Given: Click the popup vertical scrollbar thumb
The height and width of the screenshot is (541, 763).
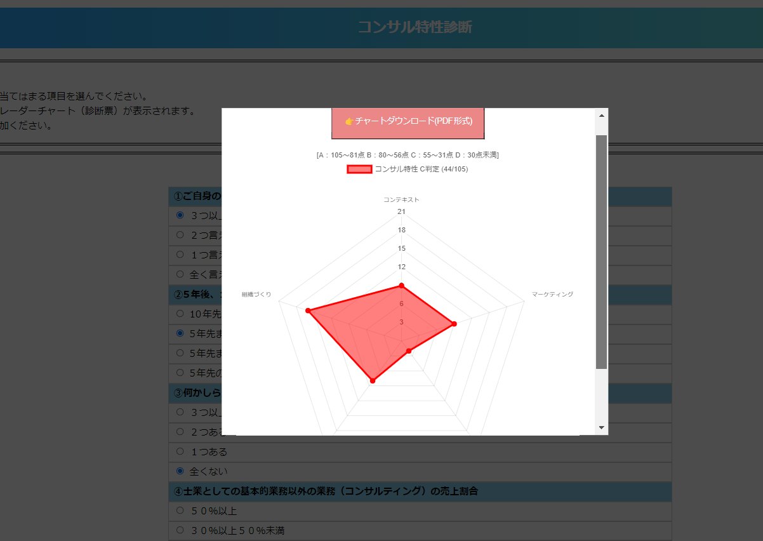Looking at the screenshot, I should click(602, 251).
